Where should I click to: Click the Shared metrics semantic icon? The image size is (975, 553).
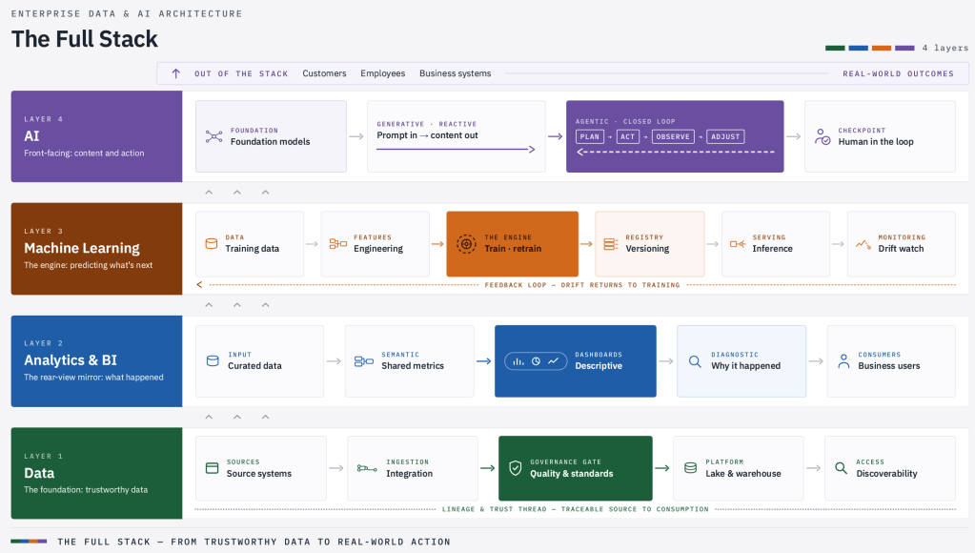[364, 360]
